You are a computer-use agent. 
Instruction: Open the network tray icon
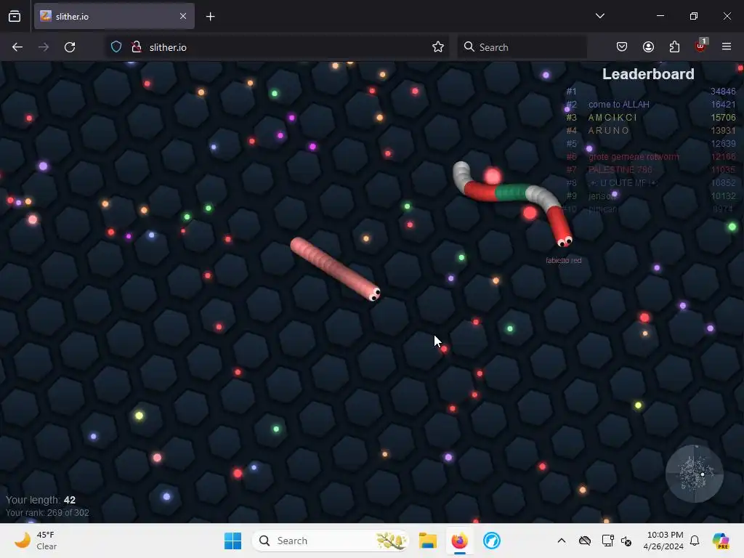pos(607,541)
